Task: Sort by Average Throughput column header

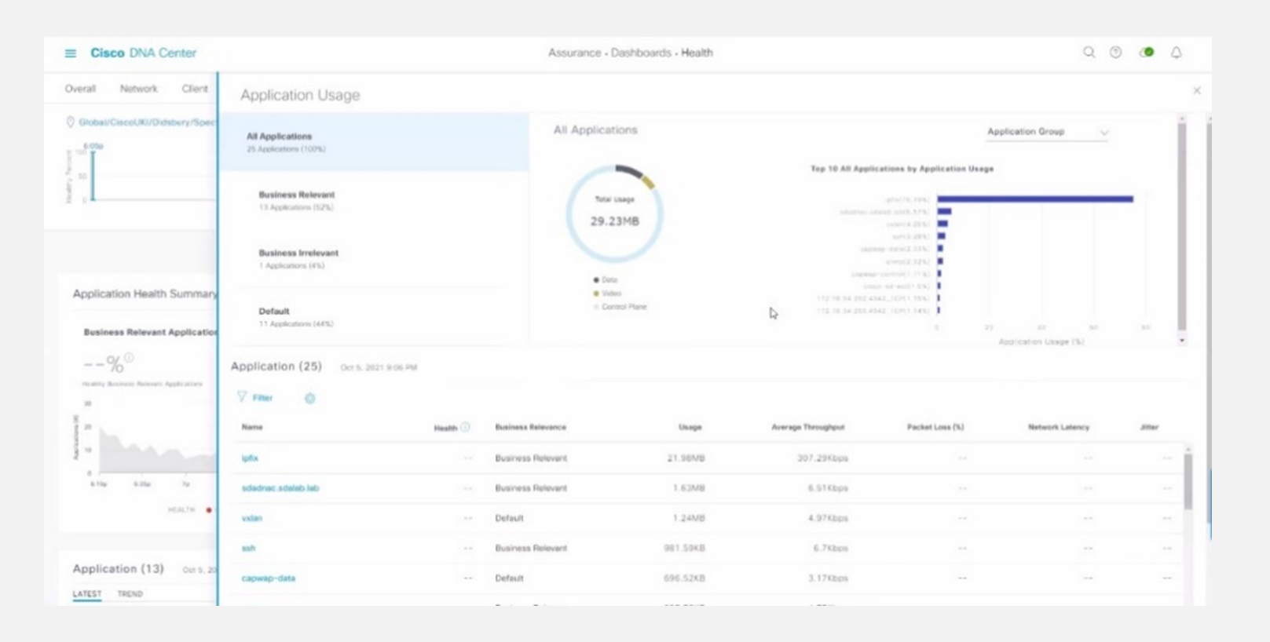Action: [807, 427]
